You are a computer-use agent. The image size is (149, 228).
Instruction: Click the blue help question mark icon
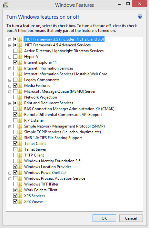[140, 16]
